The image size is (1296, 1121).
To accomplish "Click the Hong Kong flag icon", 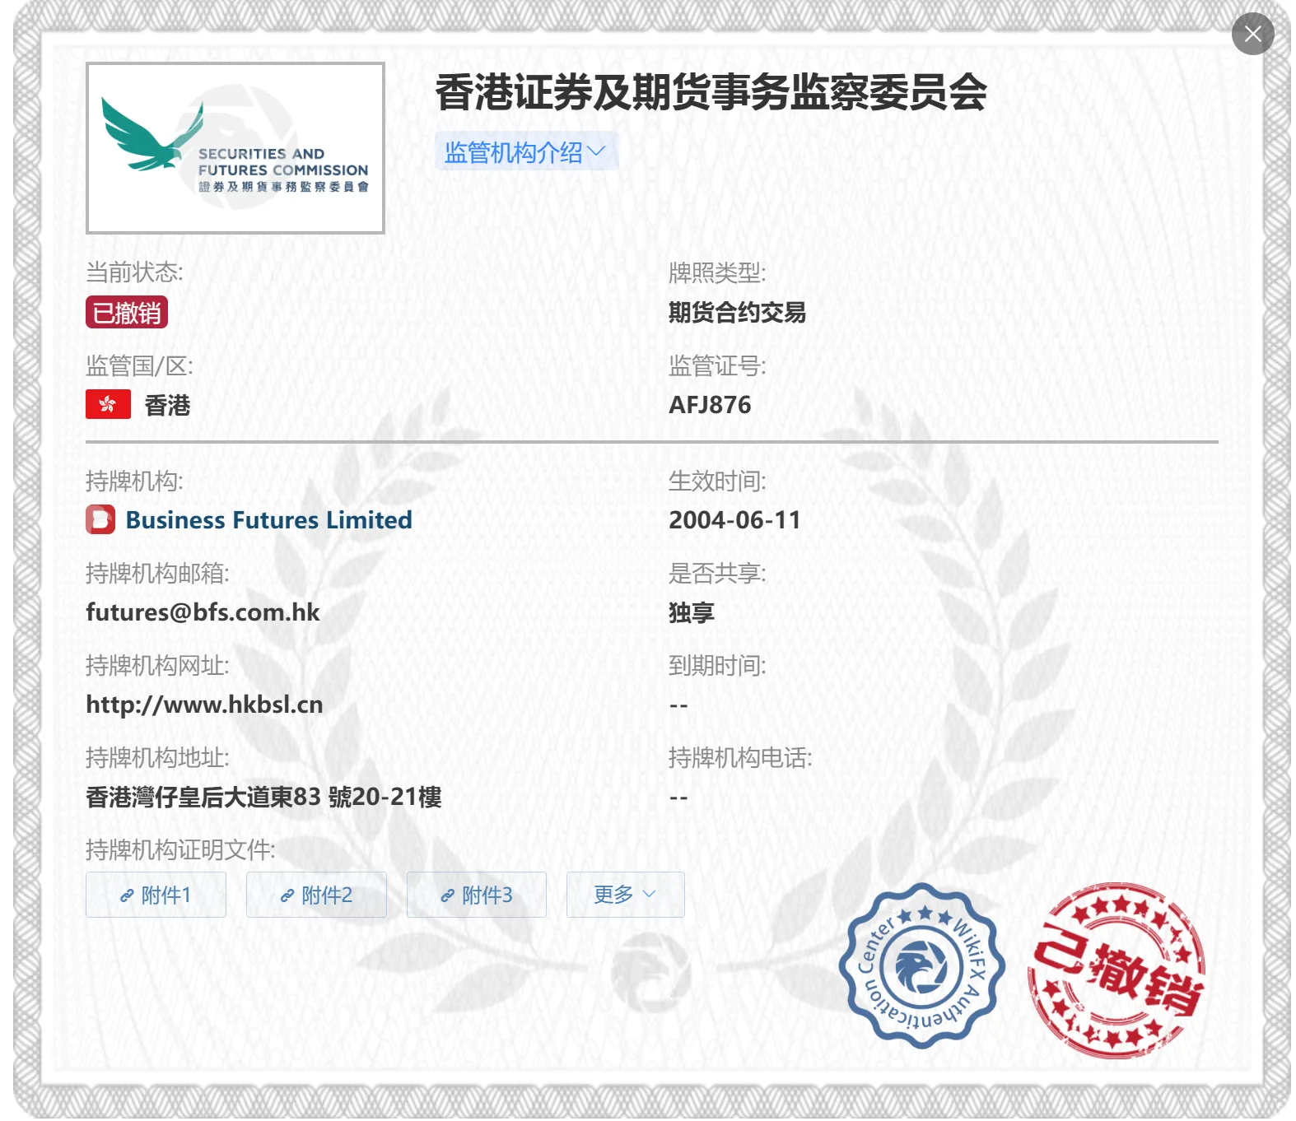I will [x=108, y=404].
